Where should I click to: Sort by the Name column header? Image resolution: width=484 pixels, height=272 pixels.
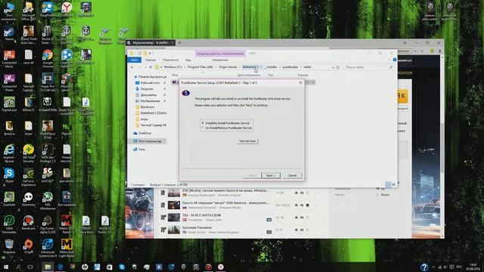coord(175,75)
